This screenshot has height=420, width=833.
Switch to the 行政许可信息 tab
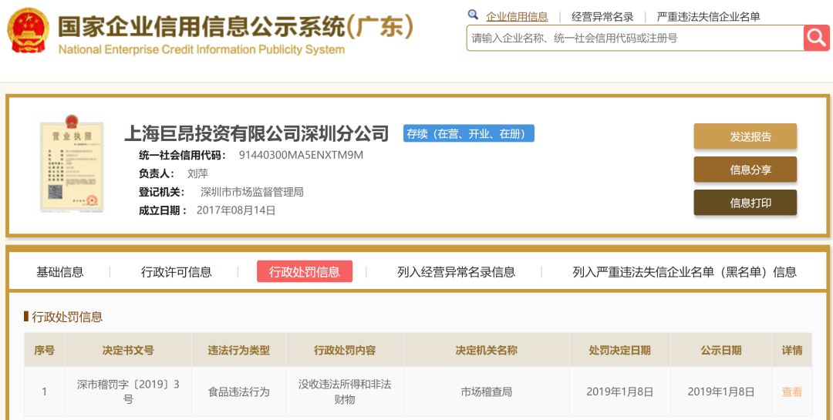pyautogui.click(x=177, y=272)
